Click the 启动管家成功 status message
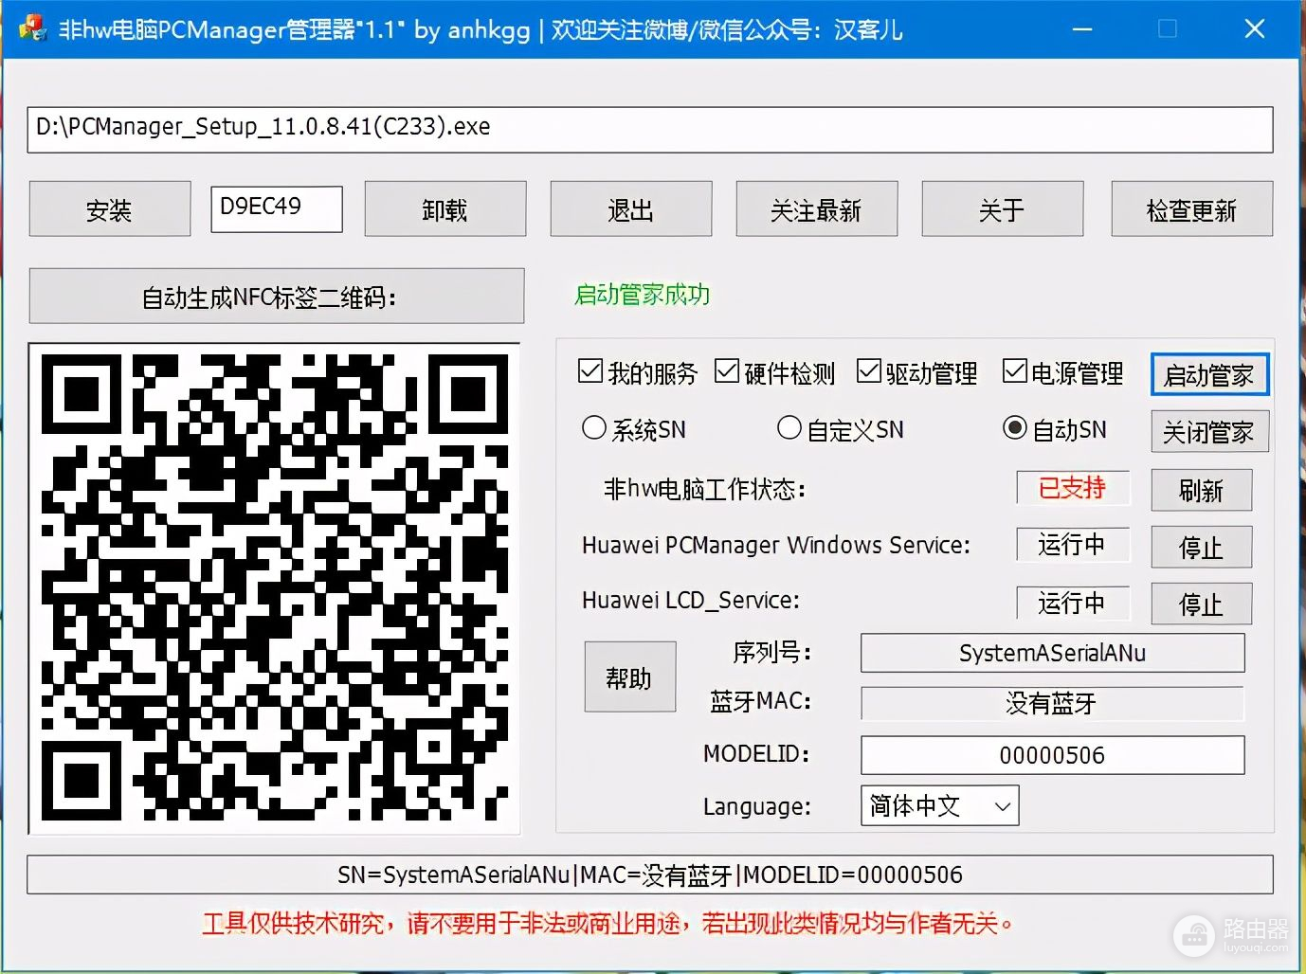This screenshot has width=1306, height=974. point(643,295)
